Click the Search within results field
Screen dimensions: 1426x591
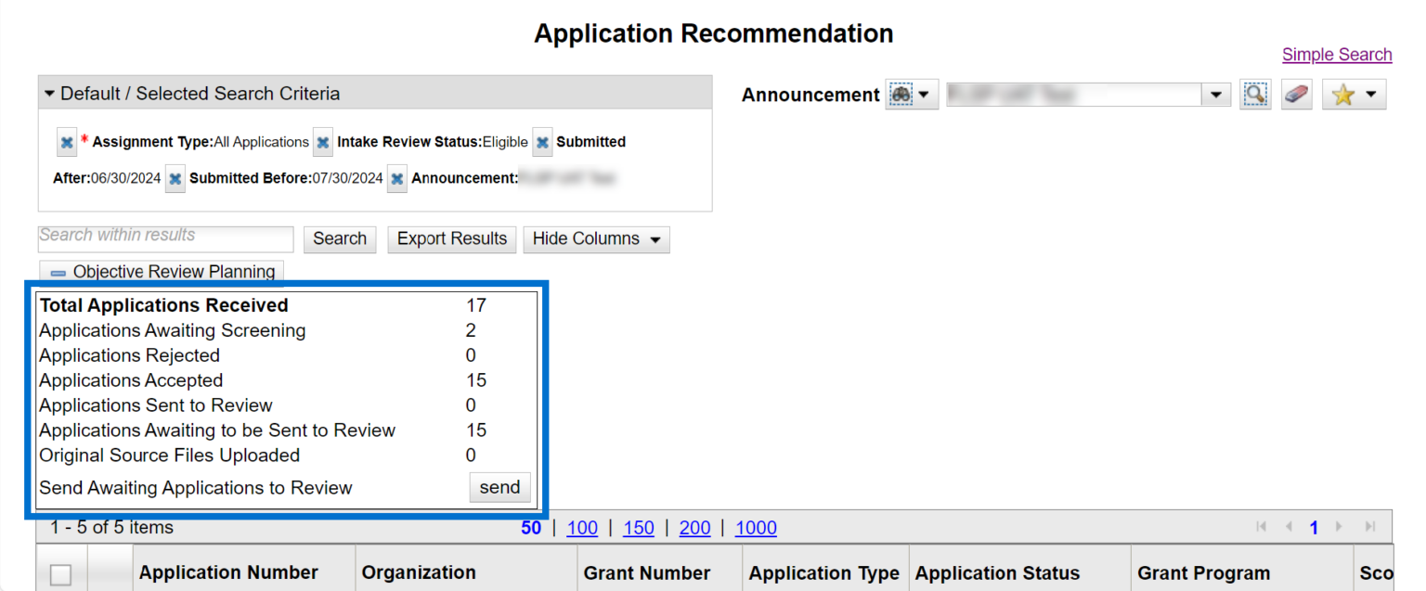tap(165, 238)
